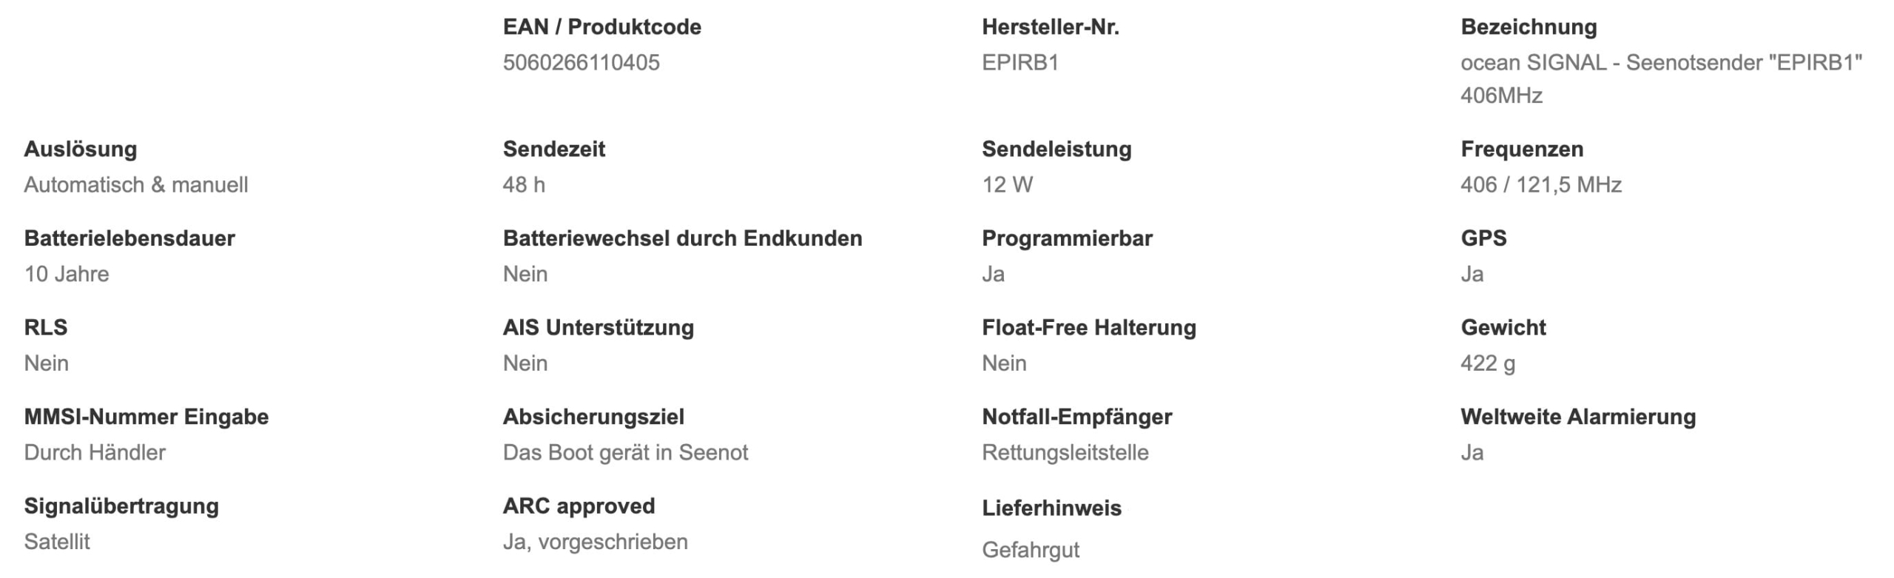Viewport: 1894px width, 578px height.
Task: Click the Batterielebensdauer value 10 Jahre
Action: (67, 275)
